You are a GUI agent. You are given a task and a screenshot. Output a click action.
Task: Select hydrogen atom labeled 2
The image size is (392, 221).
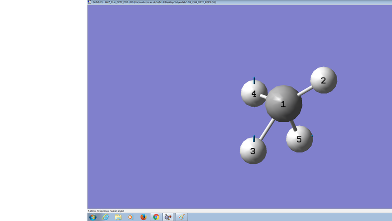(323, 80)
